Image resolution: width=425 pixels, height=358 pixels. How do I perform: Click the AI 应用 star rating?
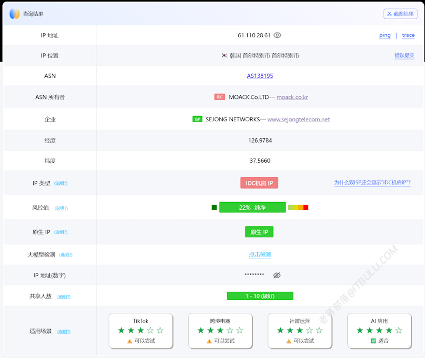pyautogui.click(x=379, y=331)
